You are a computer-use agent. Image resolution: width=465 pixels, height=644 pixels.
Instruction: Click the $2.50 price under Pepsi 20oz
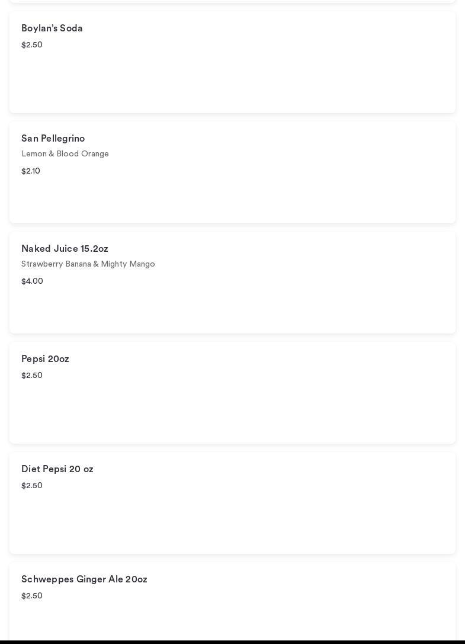tap(32, 376)
